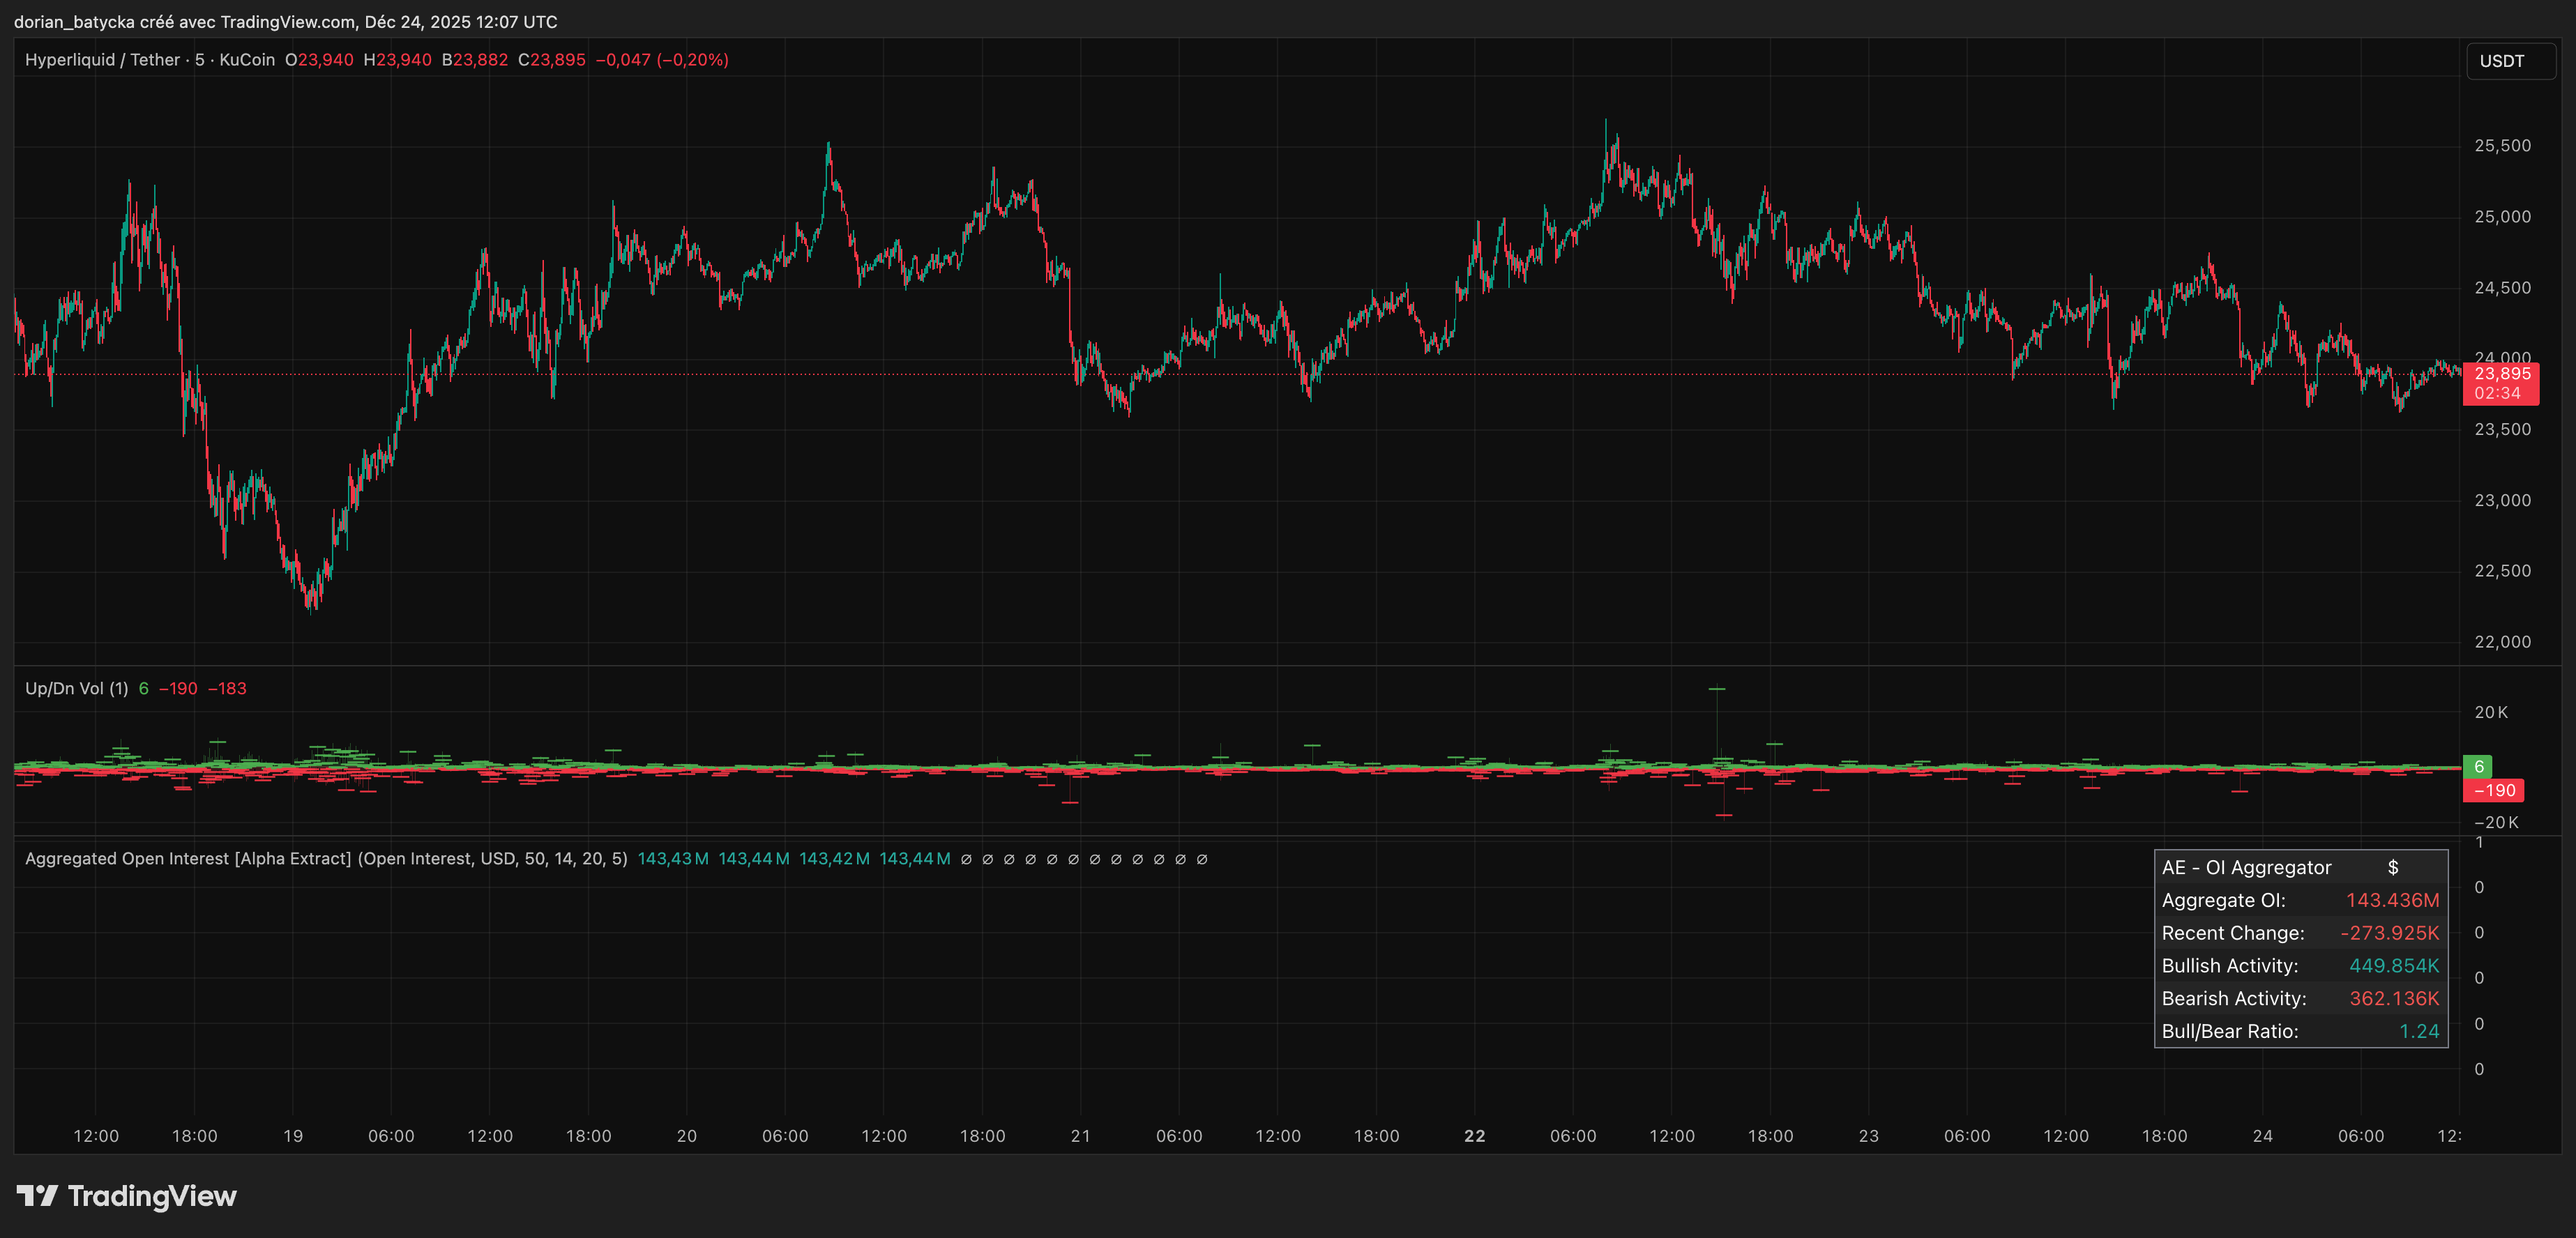Click the dollar sign in OI Aggregator header
The height and width of the screenshot is (1238, 2576).
click(x=2393, y=868)
